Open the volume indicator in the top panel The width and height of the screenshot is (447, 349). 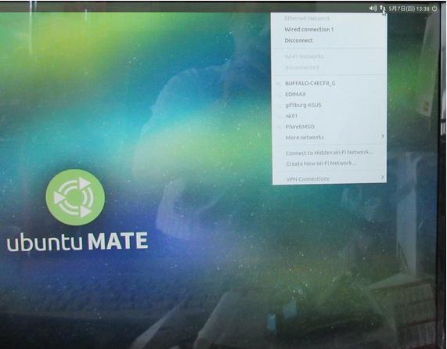pyautogui.click(x=373, y=9)
